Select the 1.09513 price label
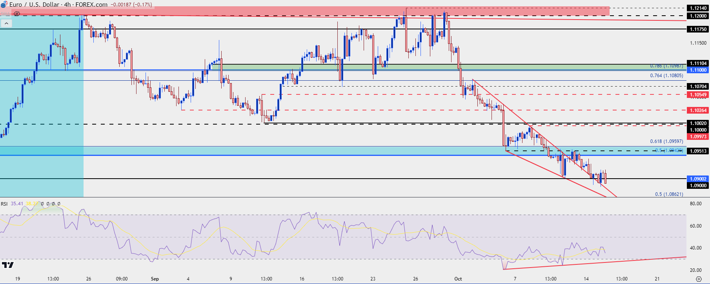The image size is (710, 284). click(x=698, y=151)
